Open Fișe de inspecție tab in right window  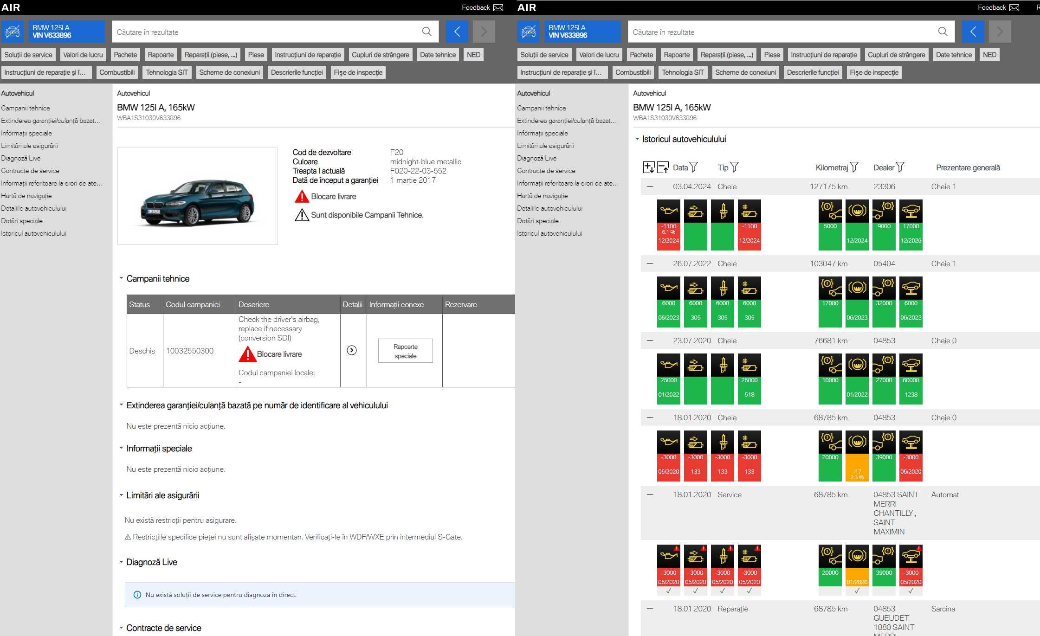click(x=874, y=72)
